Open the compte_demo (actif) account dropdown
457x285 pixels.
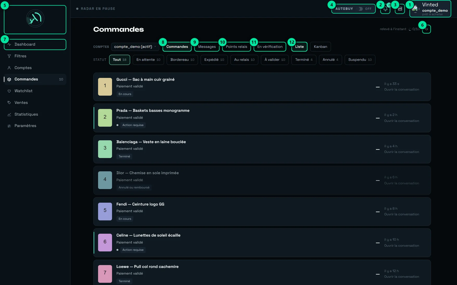[135, 47]
